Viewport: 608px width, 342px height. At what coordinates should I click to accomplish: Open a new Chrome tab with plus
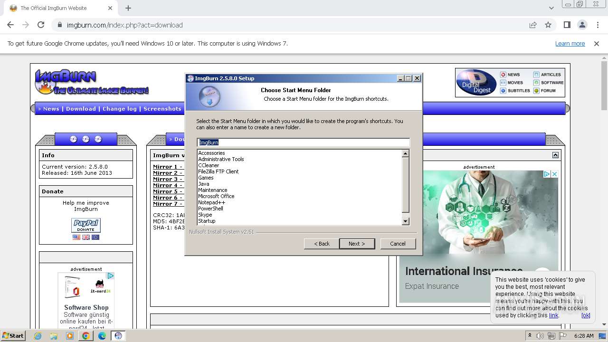pos(128,8)
